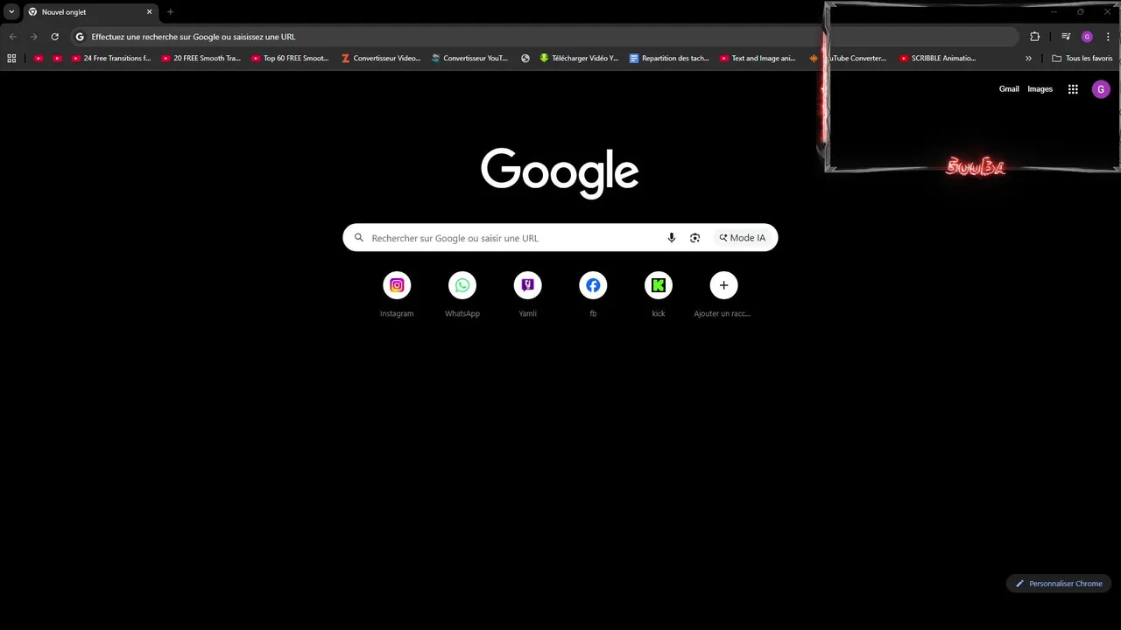Open Images link

(x=1040, y=89)
